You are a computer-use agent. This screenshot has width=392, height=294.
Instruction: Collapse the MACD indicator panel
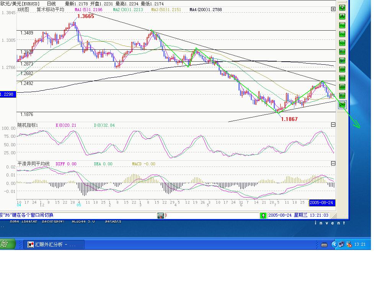[333, 163]
